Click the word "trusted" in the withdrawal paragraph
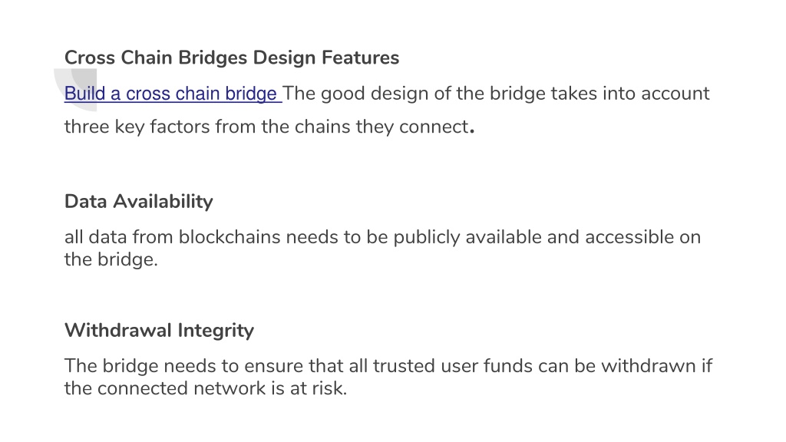Image resolution: width=786 pixels, height=442 pixels. point(404,366)
